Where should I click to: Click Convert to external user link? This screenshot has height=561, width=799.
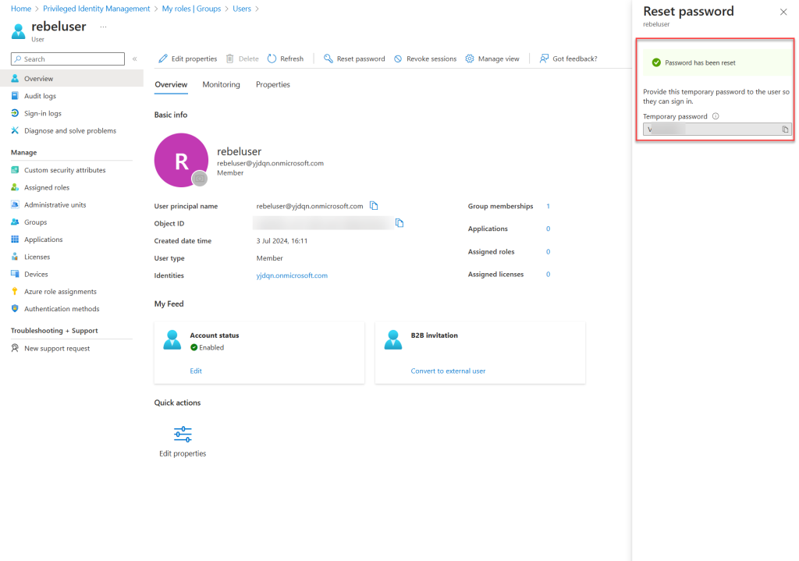448,371
